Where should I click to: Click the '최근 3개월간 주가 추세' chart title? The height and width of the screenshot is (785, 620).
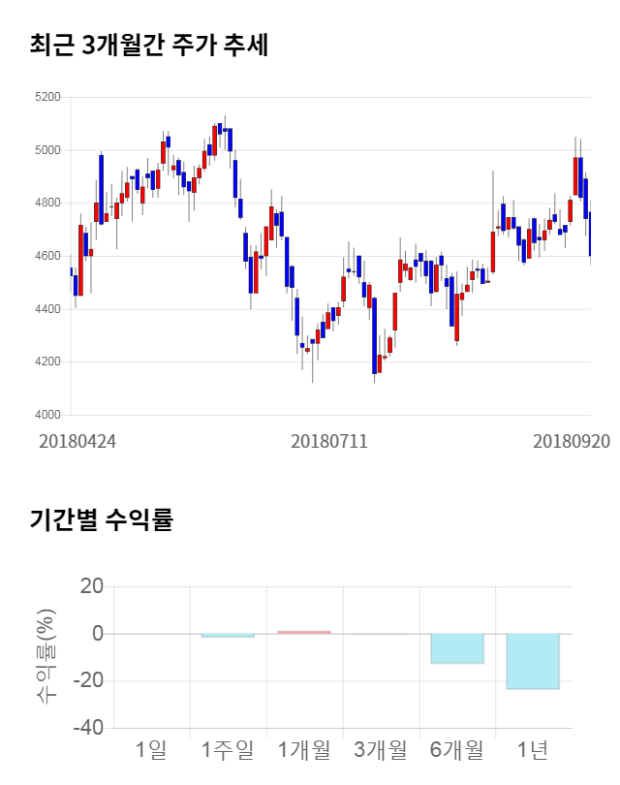[149, 46]
